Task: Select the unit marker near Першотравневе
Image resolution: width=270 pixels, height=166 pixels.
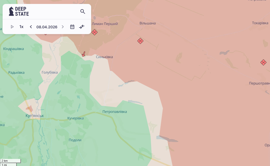Action: pos(263,62)
